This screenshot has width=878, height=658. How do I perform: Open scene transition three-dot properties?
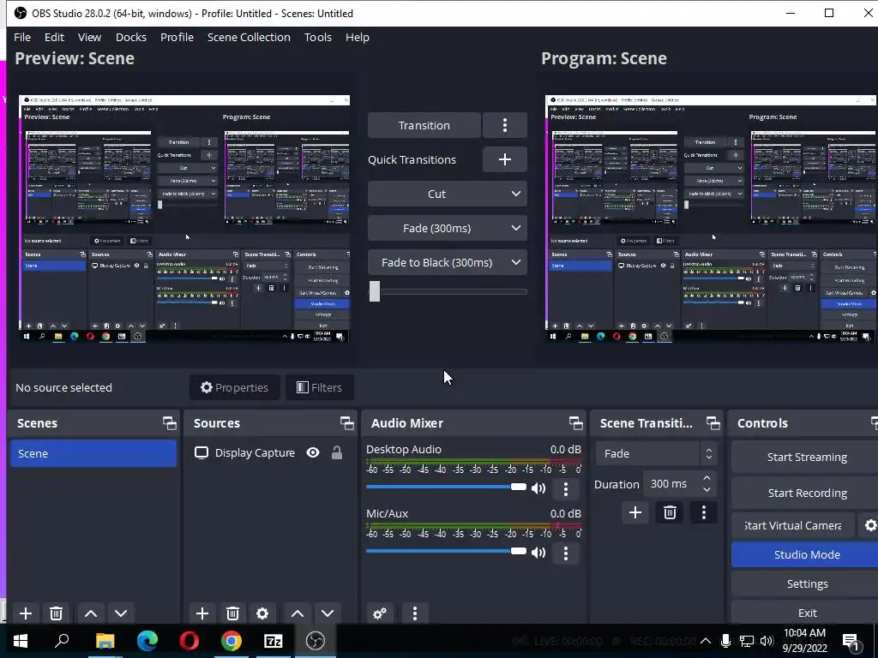(704, 512)
